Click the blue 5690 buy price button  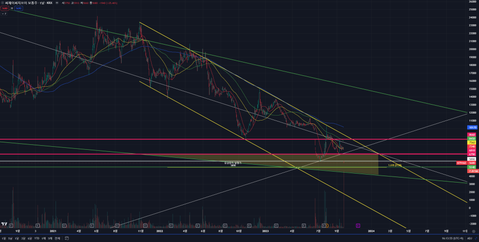pos(19,8)
